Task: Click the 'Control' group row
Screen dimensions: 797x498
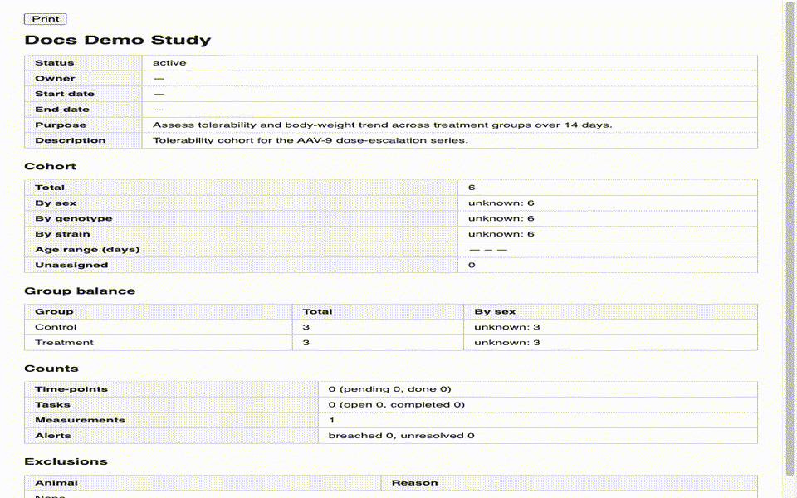Action: [390, 327]
